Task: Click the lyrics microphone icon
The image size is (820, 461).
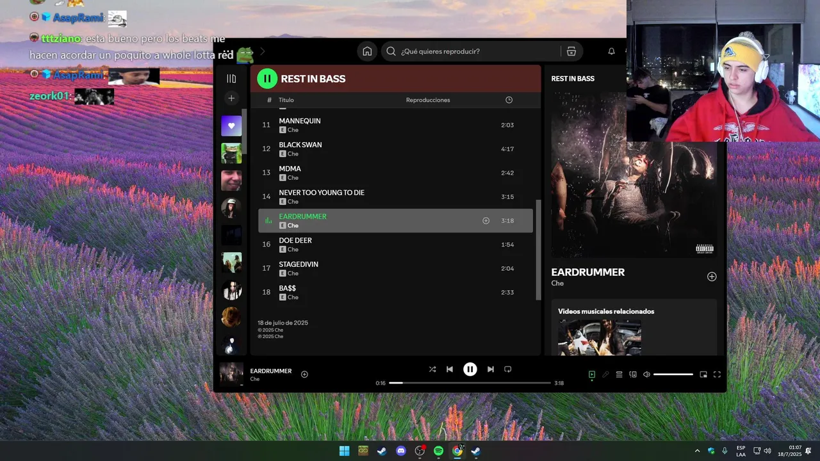Action: [x=605, y=375]
